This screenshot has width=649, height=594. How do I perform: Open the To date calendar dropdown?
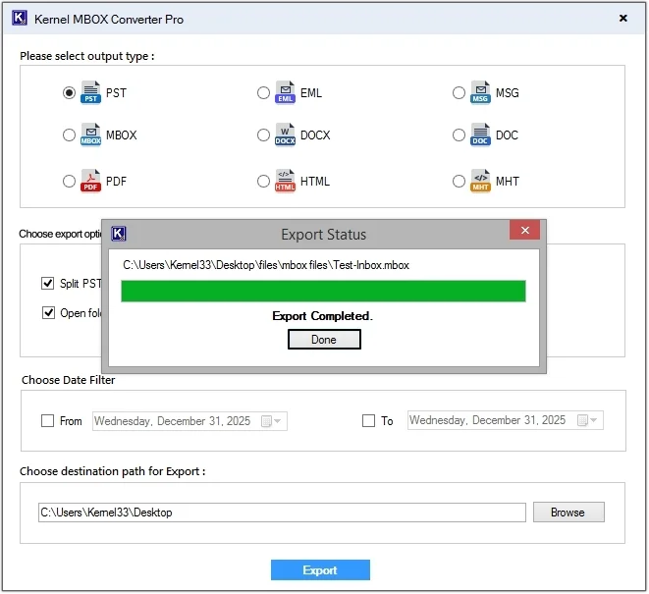587,420
